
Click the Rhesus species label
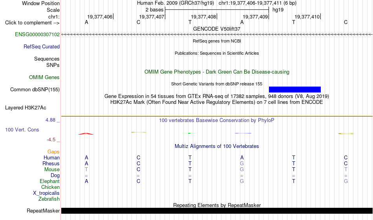click(51, 163)
